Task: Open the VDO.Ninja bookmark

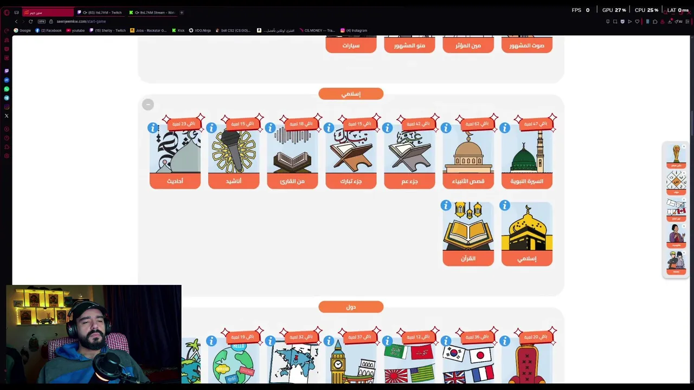Action: (x=199, y=30)
